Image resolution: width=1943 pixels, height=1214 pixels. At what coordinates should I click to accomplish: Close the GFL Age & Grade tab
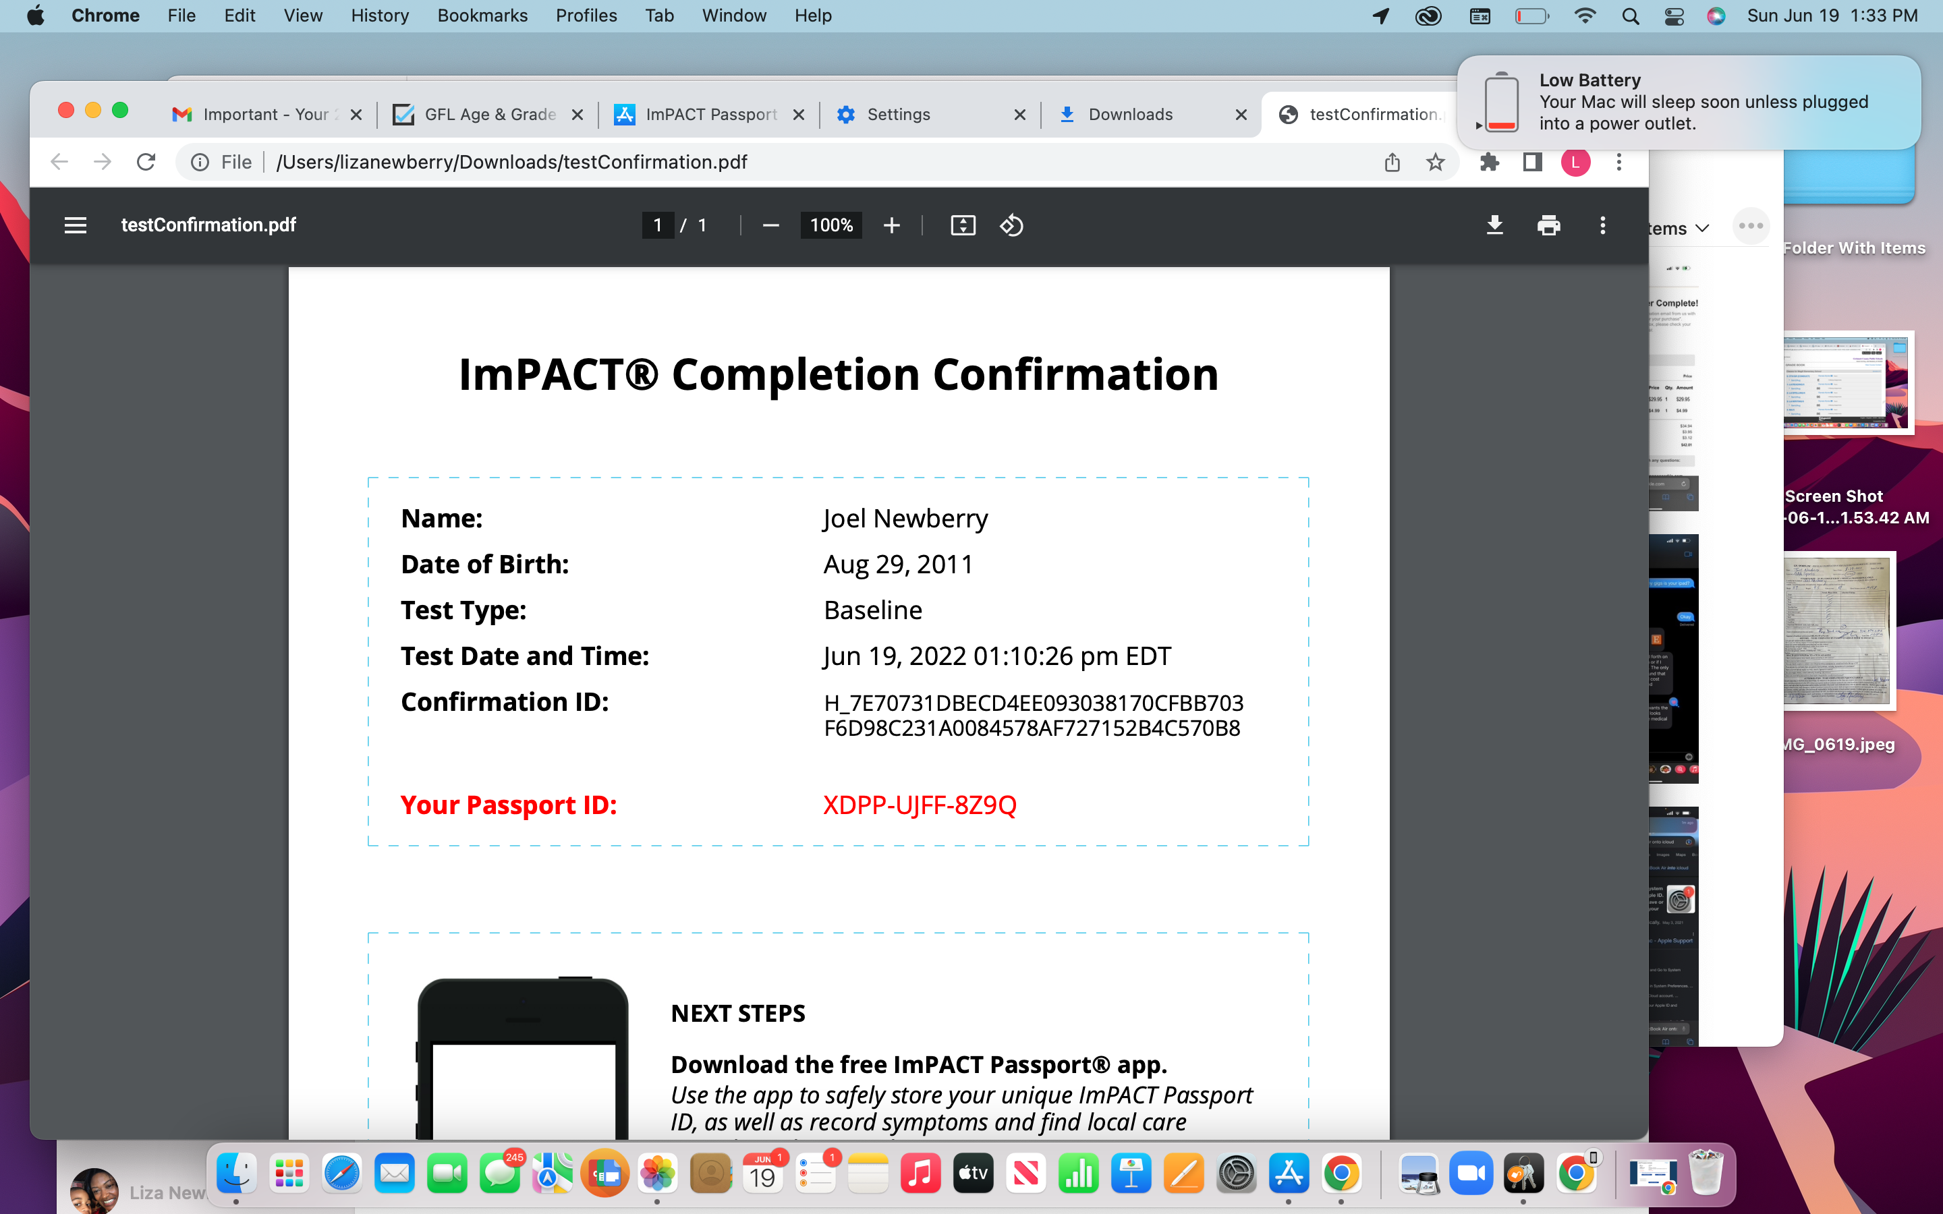click(x=578, y=115)
